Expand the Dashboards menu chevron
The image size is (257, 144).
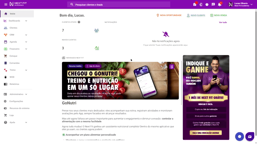pos(26,21)
